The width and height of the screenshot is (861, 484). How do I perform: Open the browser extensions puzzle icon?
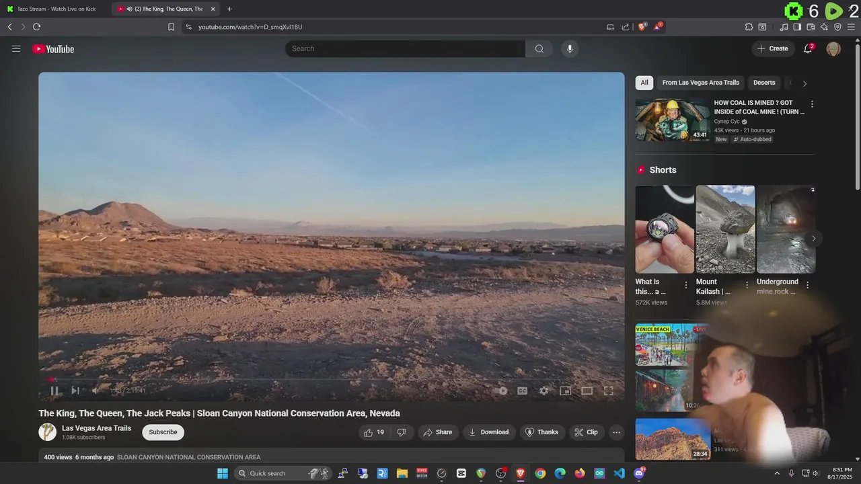coord(749,27)
